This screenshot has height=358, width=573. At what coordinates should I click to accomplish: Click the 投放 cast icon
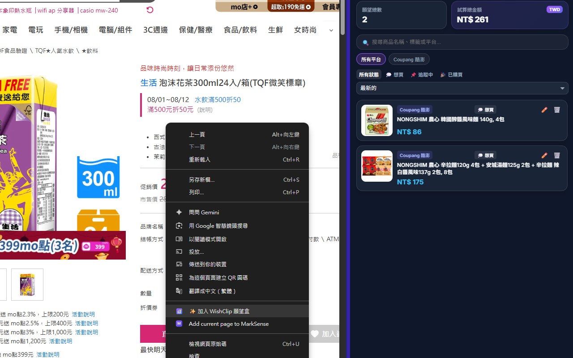point(179,251)
